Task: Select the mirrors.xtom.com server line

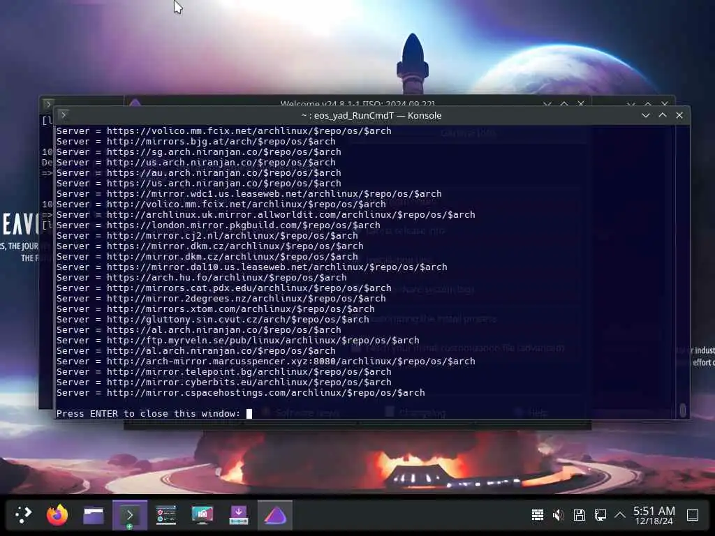Action: [x=216, y=309]
